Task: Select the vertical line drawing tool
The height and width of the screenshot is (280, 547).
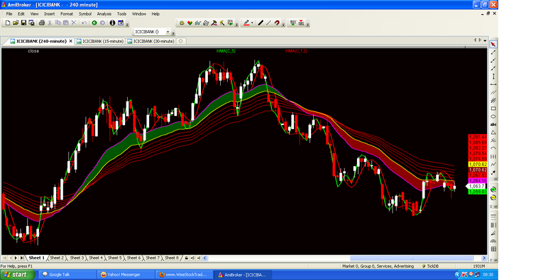Action: [x=493, y=76]
